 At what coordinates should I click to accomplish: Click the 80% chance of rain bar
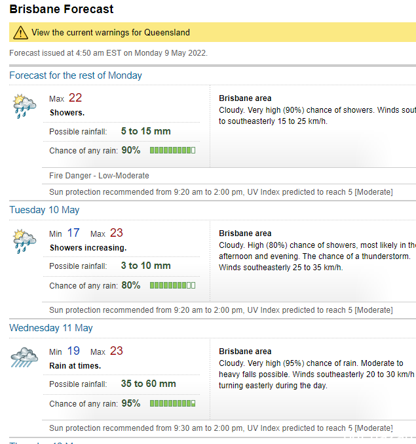[x=172, y=285]
